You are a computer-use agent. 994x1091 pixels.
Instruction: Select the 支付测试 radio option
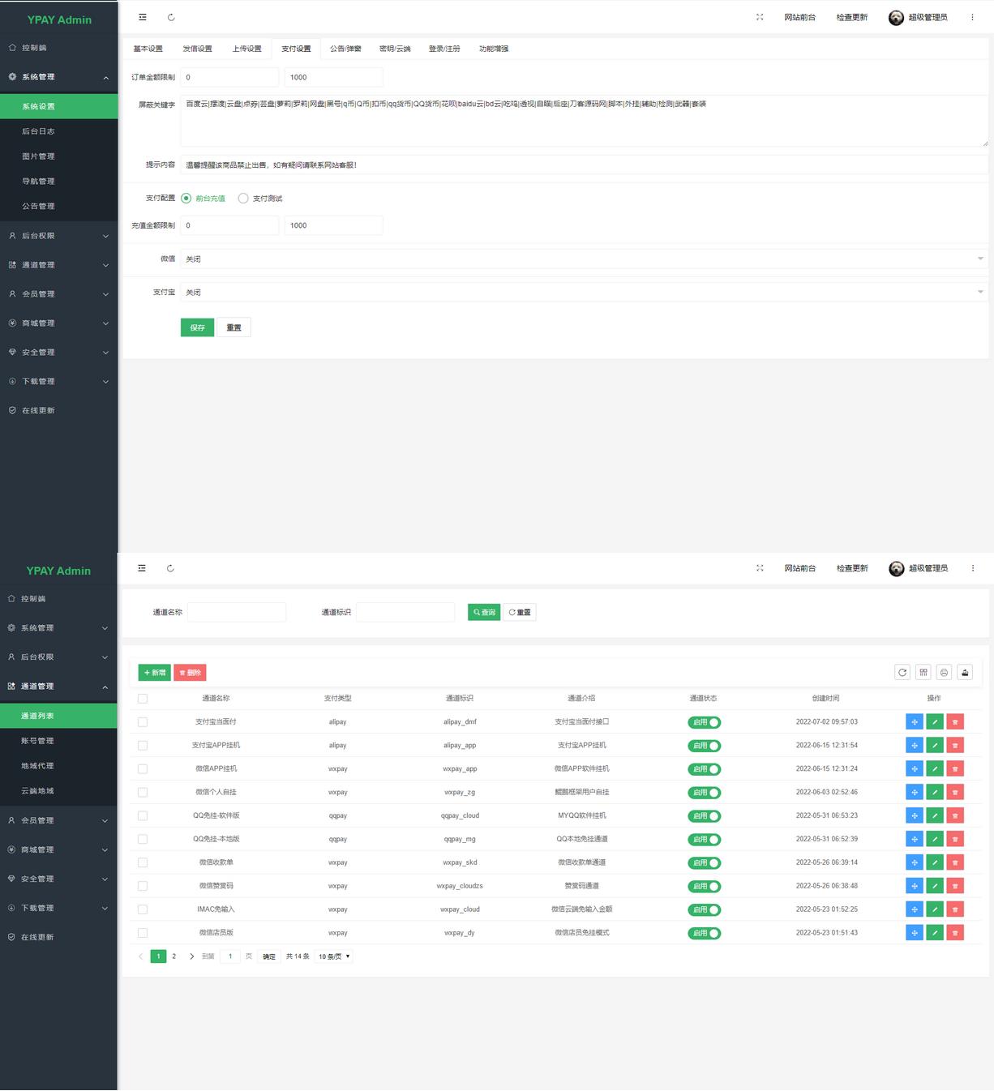(243, 199)
